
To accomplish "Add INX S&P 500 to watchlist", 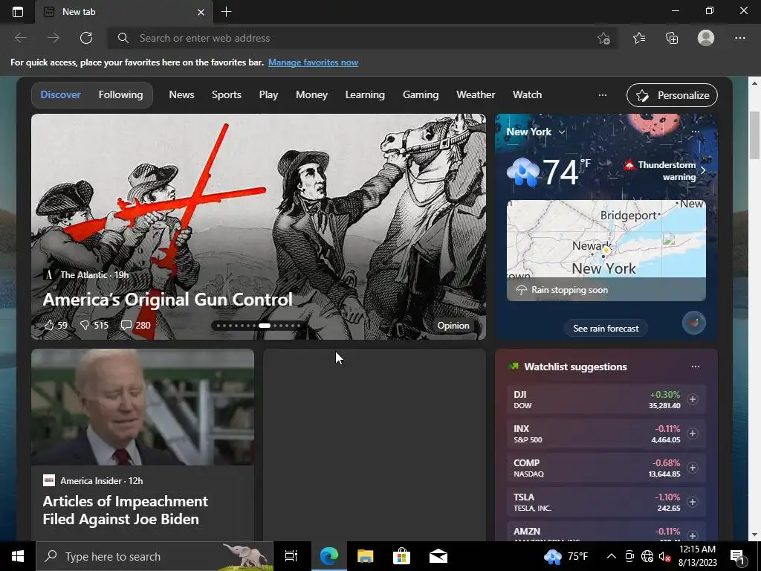I will [693, 433].
